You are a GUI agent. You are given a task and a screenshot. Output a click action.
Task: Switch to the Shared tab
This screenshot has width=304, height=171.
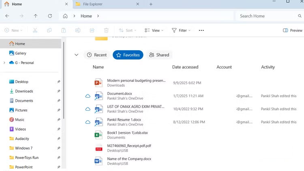158,55
